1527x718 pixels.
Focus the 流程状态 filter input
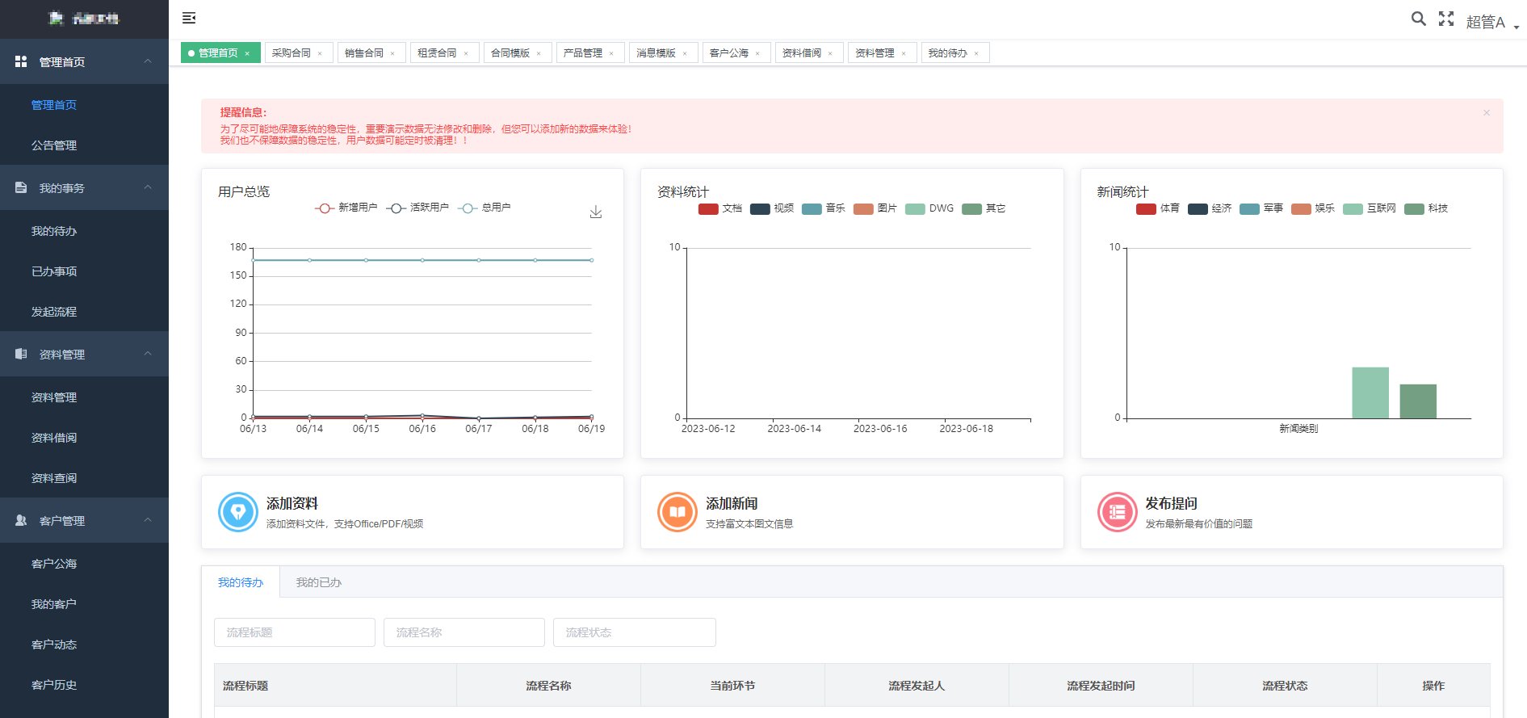coord(635,632)
